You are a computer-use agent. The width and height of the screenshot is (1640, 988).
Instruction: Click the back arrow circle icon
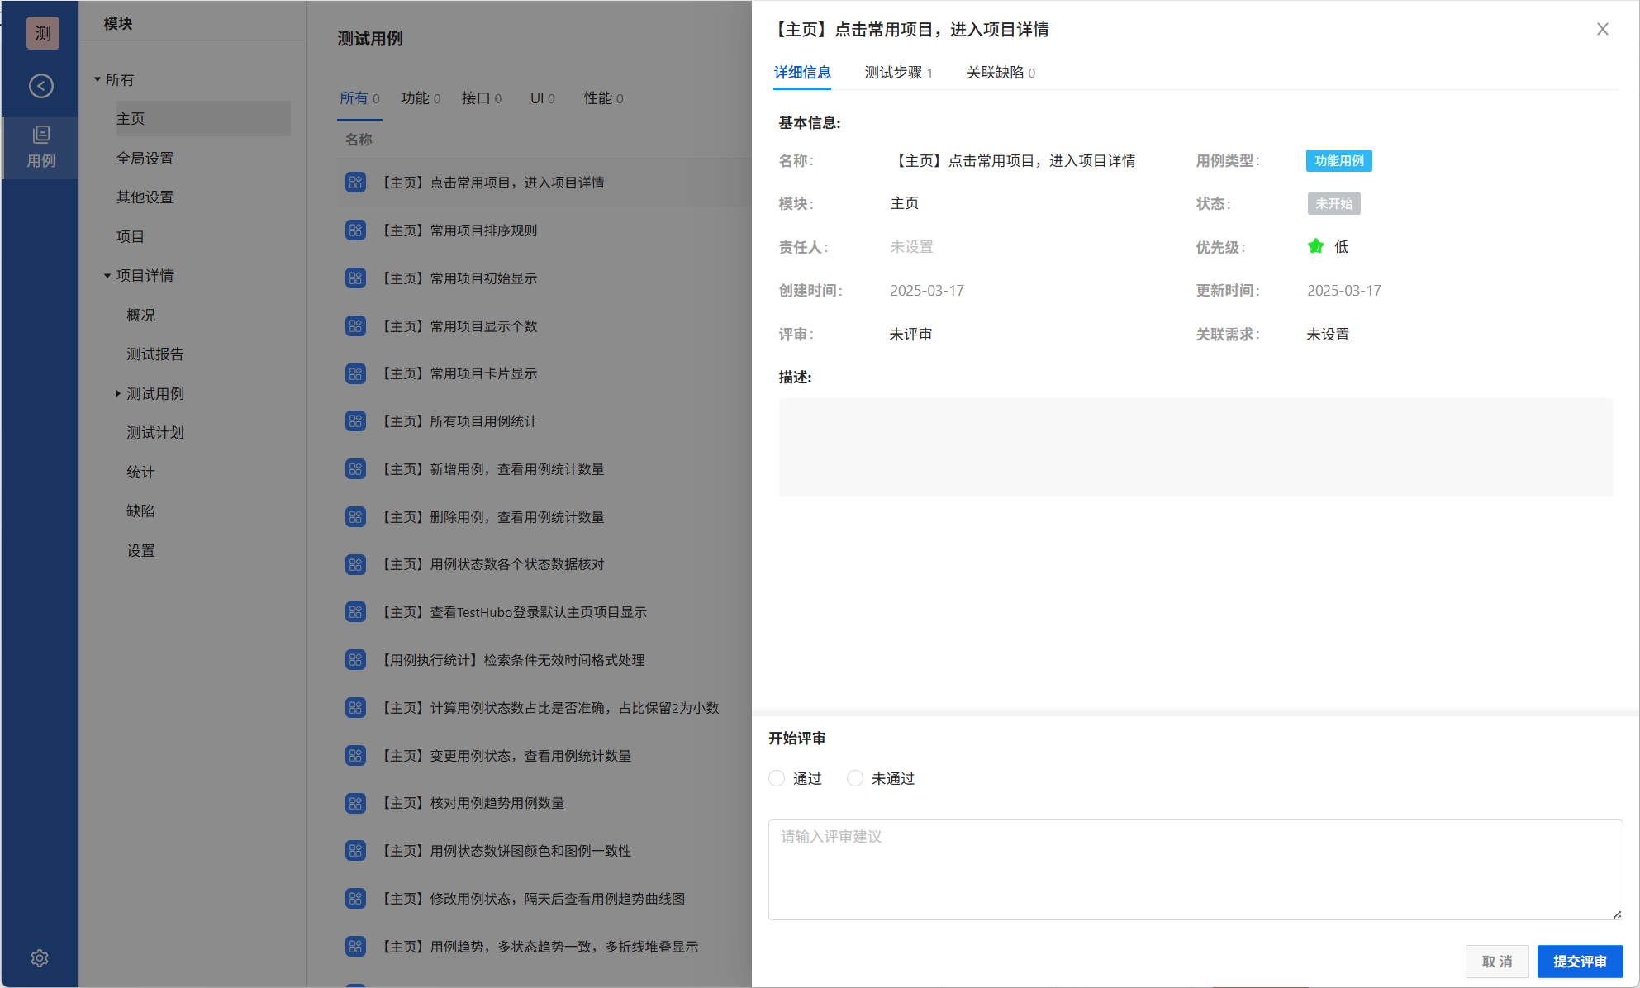41,86
